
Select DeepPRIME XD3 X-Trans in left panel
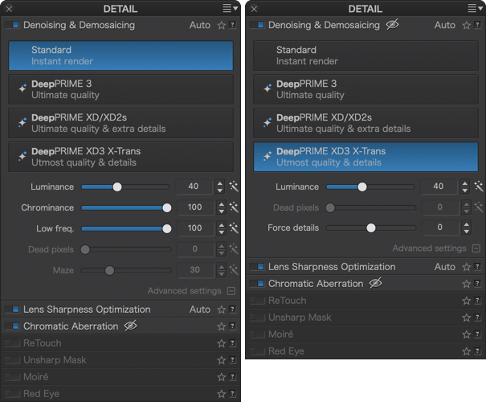120,157
